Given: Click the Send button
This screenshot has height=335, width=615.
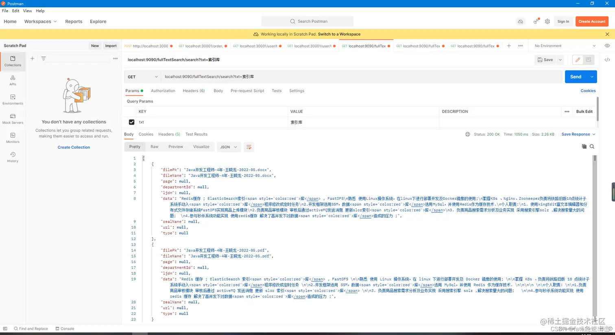Looking at the screenshot, I should click(x=576, y=77).
